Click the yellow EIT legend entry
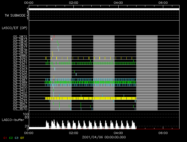 22,138
